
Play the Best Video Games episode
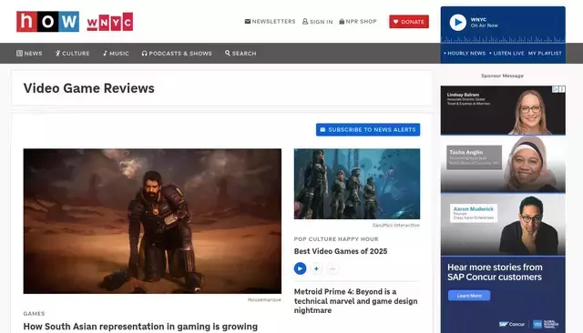(x=300, y=268)
